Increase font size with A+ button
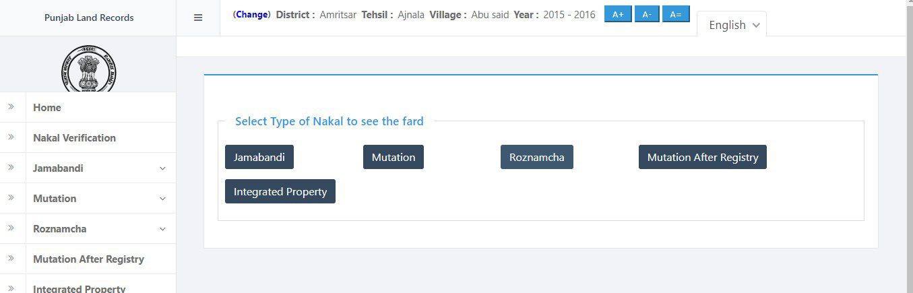This screenshot has height=293, width=913. coord(618,14)
